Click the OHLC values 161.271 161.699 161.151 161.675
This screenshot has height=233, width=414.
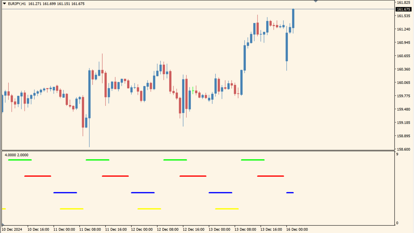[x=56, y=4]
